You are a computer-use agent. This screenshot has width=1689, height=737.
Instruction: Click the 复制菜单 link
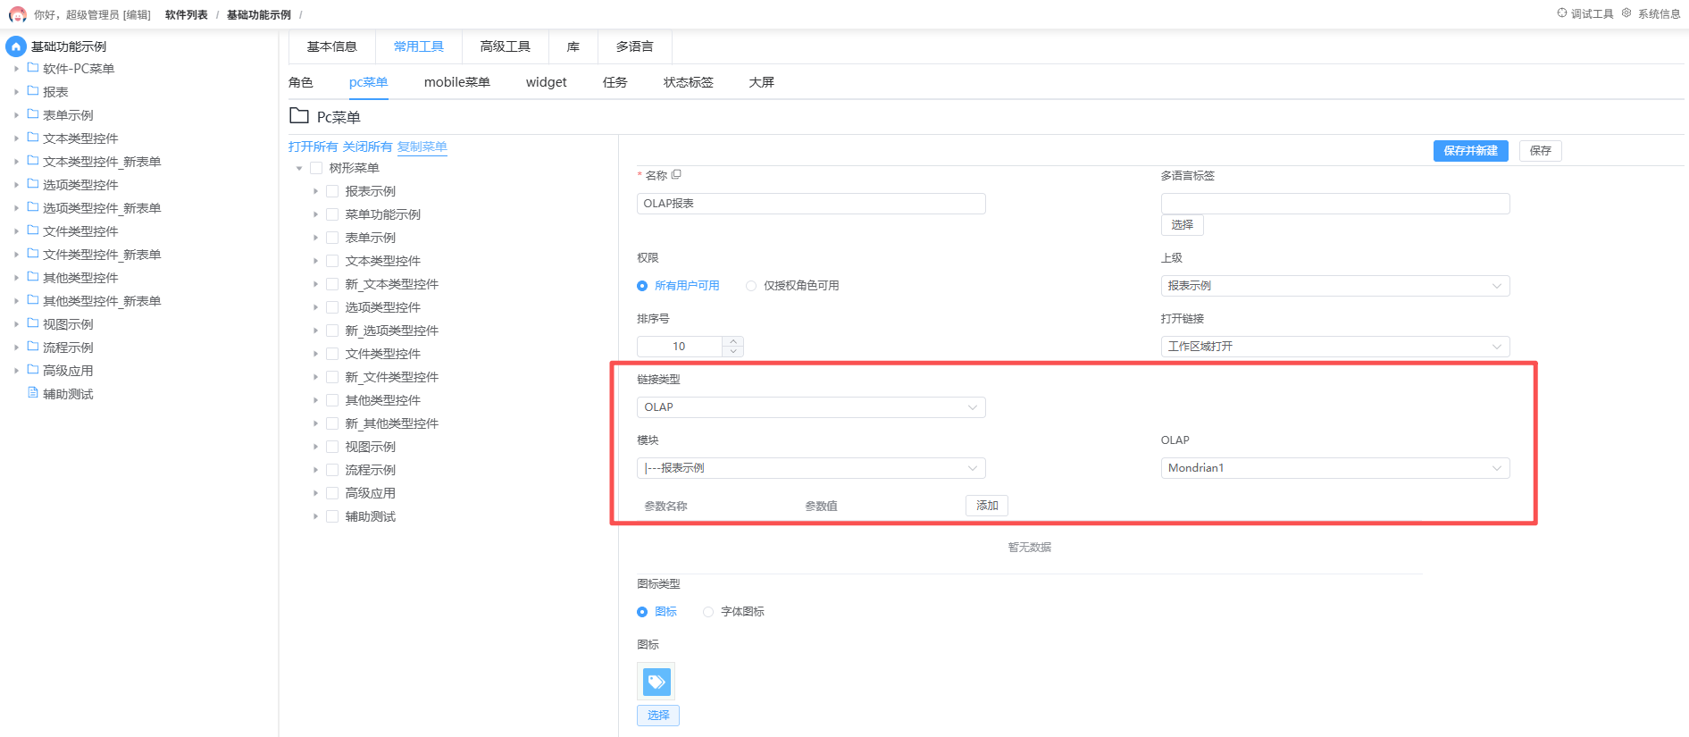(422, 147)
